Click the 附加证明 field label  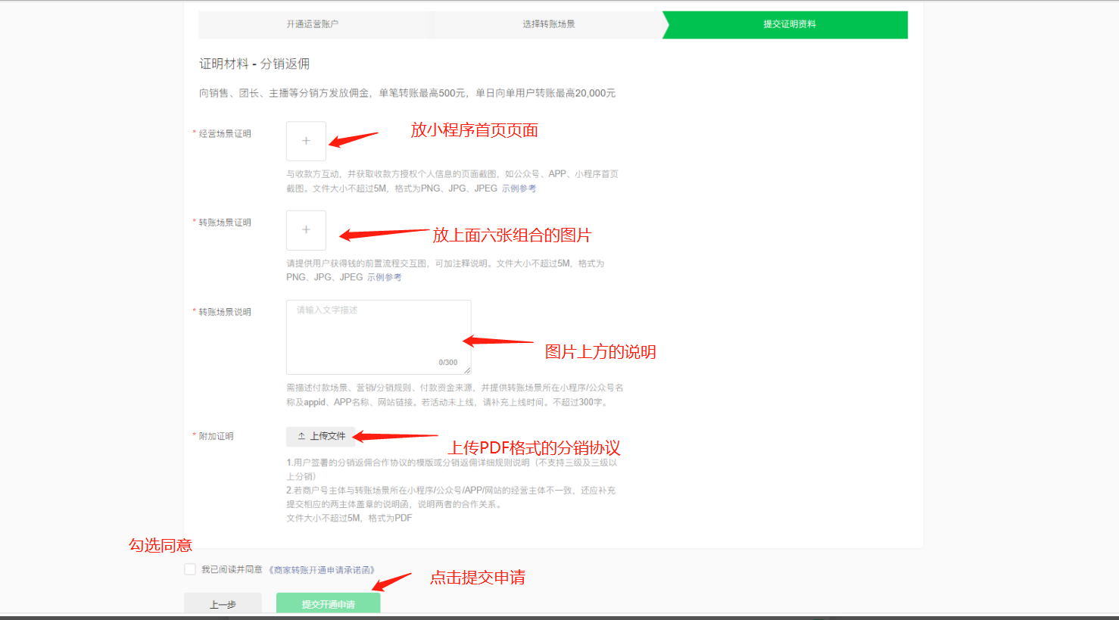point(216,437)
